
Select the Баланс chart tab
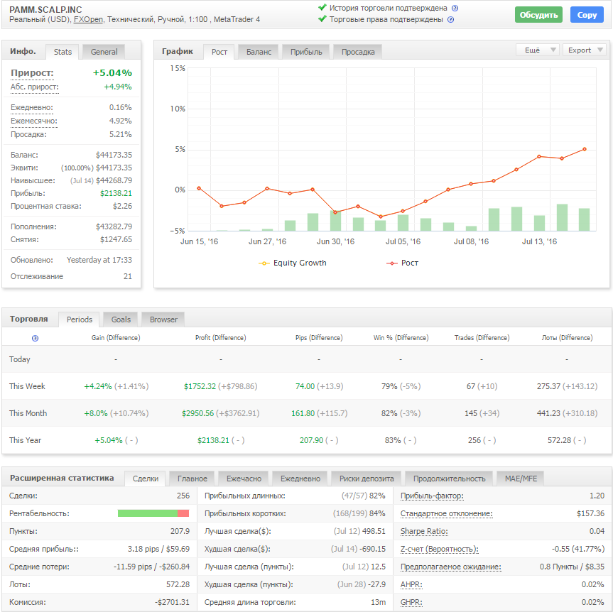coord(259,52)
